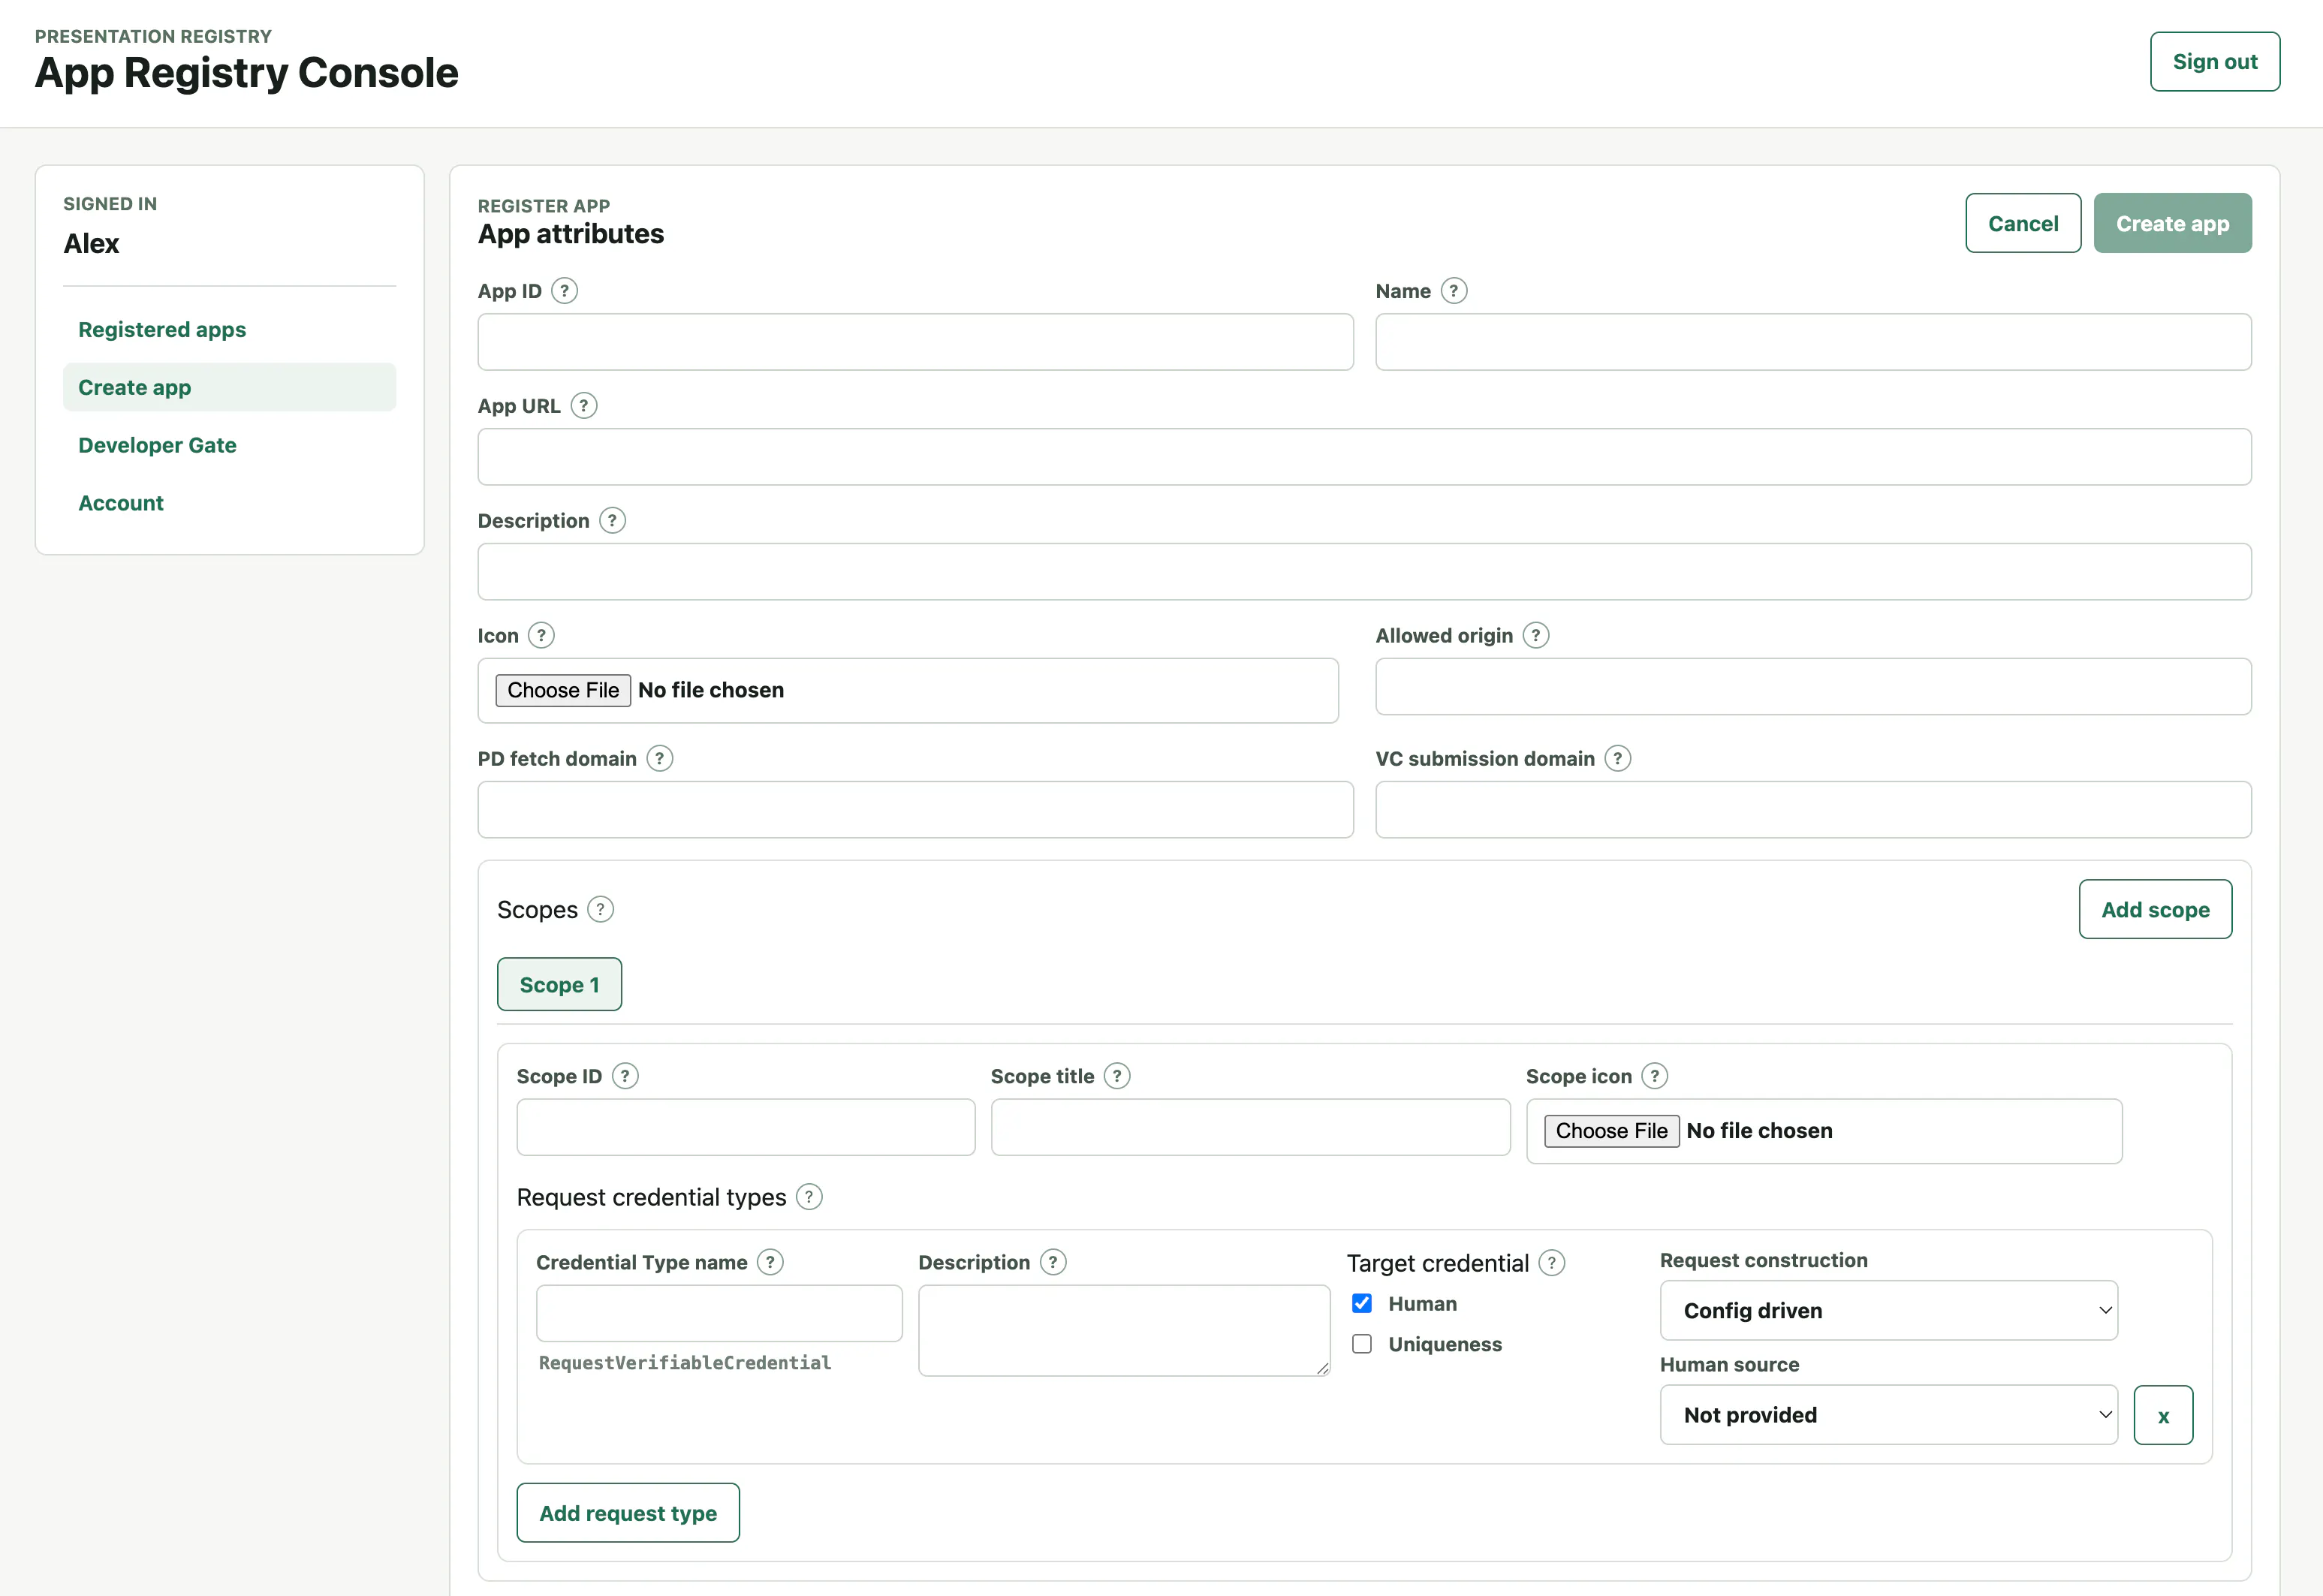Click the app Description input field
The height and width of the screenshot is (1596, 2323).
pyautogui.click(x=1364, y=572)
